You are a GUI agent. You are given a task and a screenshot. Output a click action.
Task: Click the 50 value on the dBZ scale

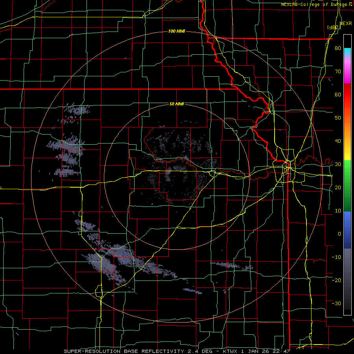point(338,118)
